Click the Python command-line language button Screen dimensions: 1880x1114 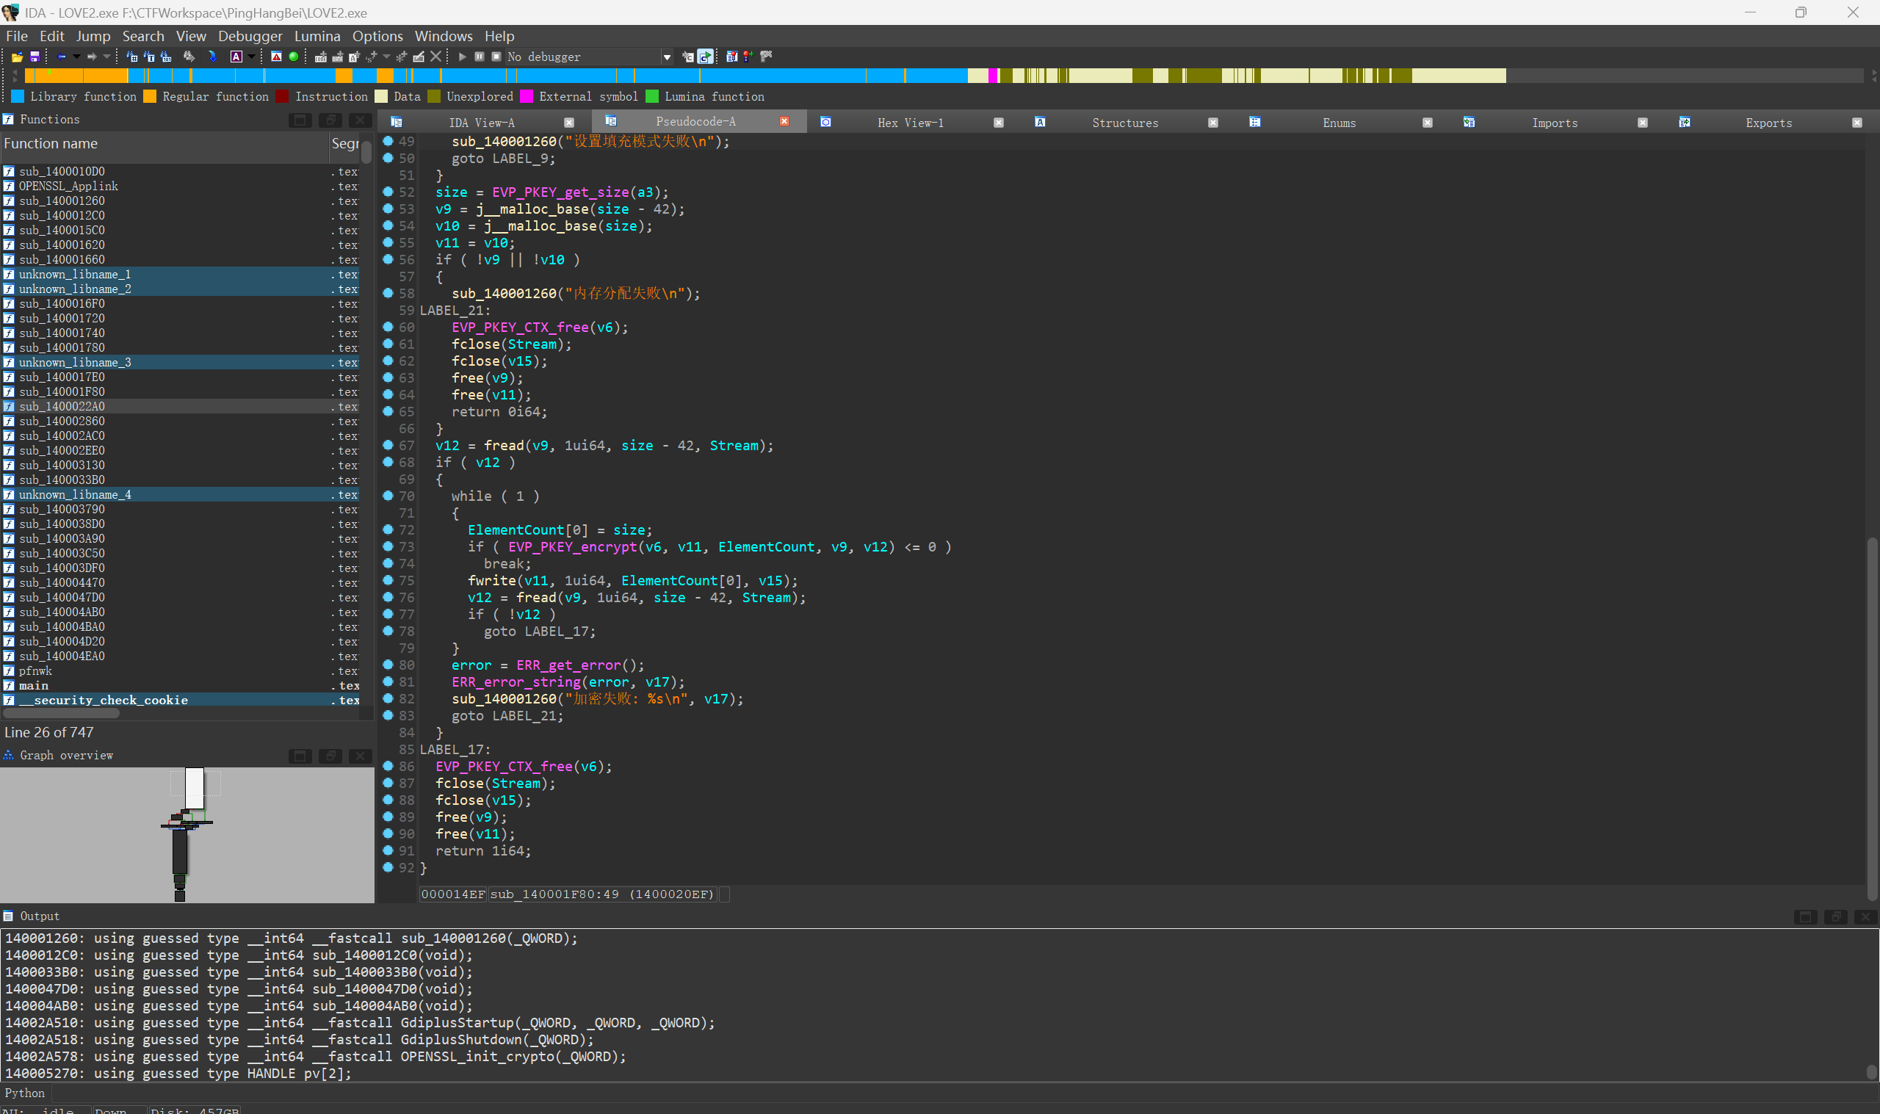click(25, 1093)
